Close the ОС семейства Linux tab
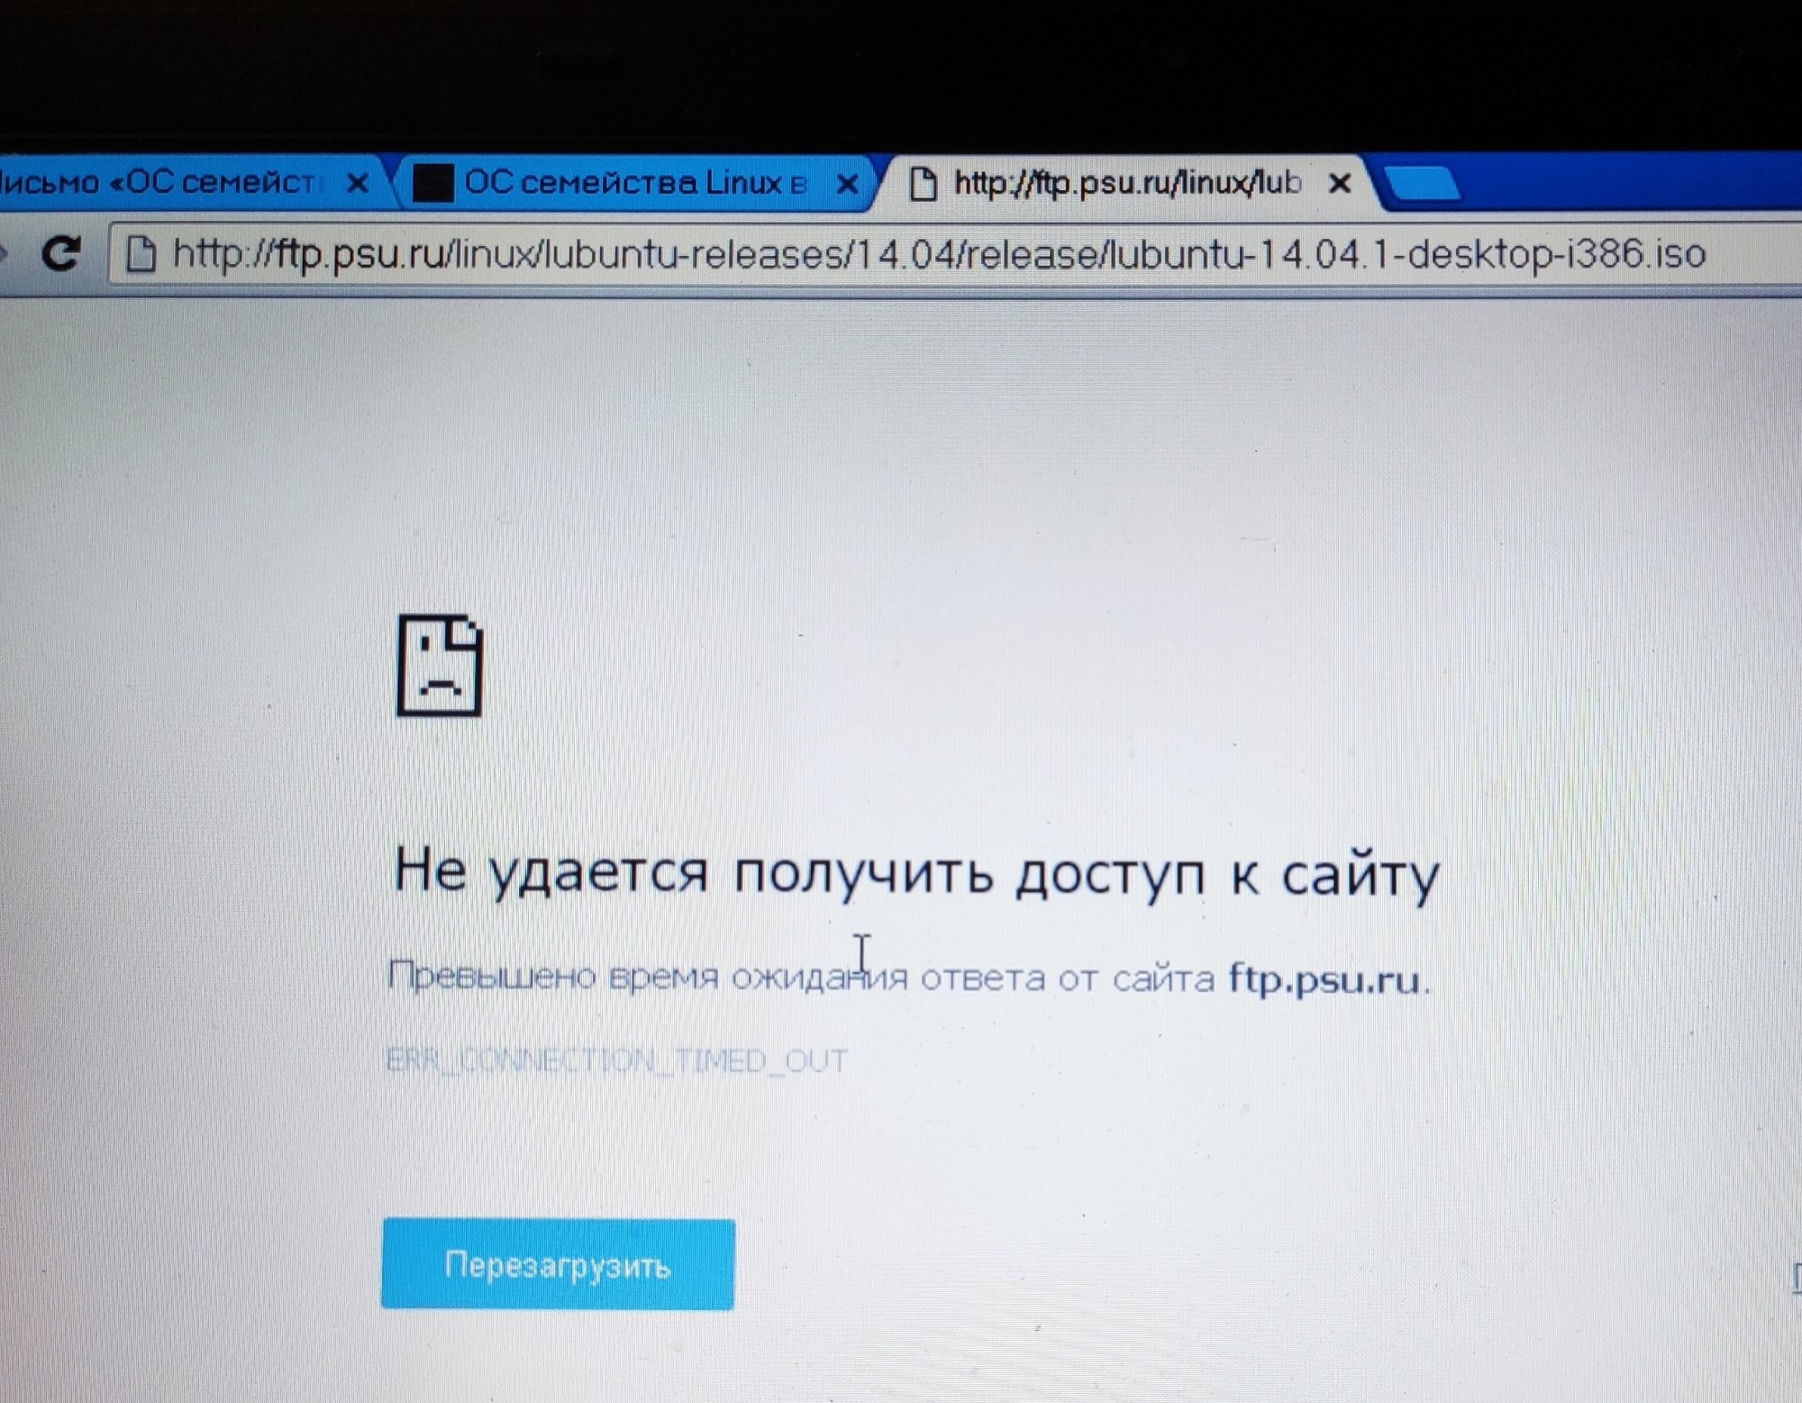Viewport: 1802px width, 1403px height. (847, 185)
